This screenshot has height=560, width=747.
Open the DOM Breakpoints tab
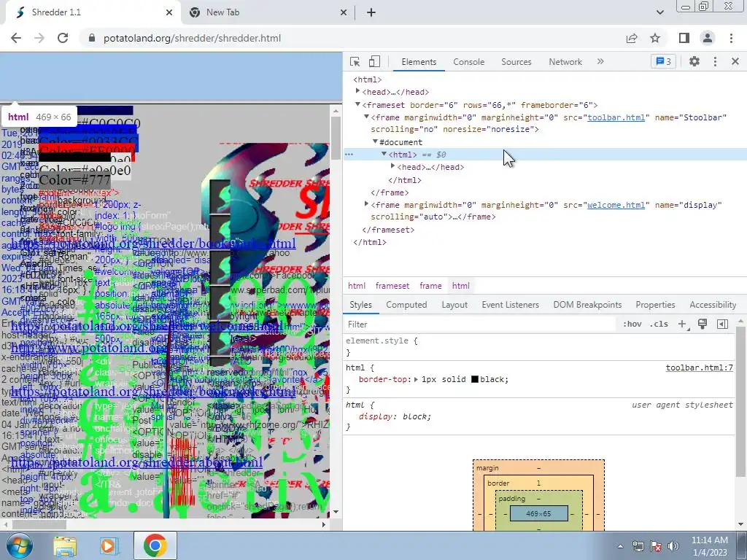tap(587, 305)
